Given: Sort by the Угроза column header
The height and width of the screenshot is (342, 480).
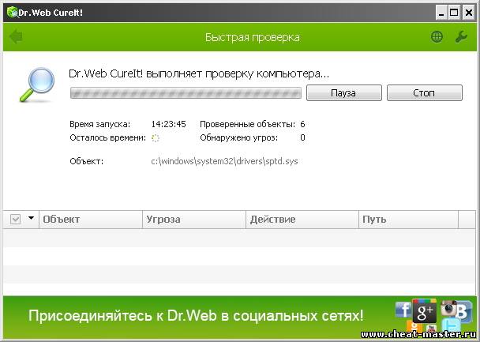Looking at the screenshot, I should tap(163, 219).
